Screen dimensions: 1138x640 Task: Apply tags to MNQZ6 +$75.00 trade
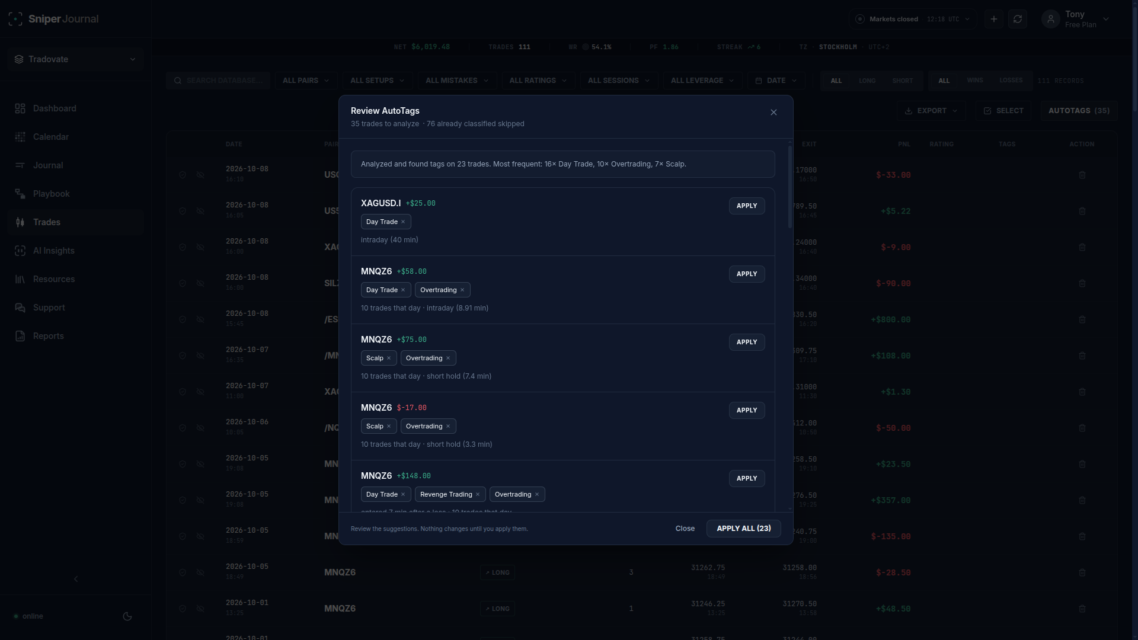tap(747, 342)
